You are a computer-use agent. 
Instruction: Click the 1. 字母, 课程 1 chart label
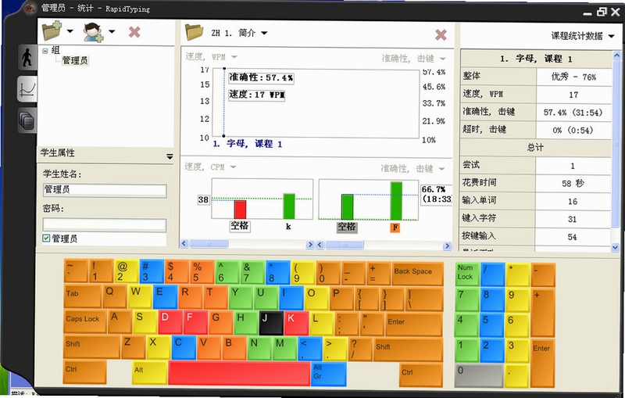(248, 144)
